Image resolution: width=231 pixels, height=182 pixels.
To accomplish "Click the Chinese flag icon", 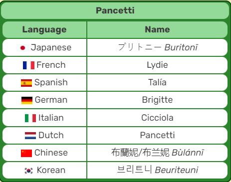I will click(x=26, y=153).
